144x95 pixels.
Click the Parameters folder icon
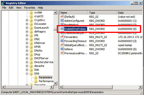click(36, 77)
